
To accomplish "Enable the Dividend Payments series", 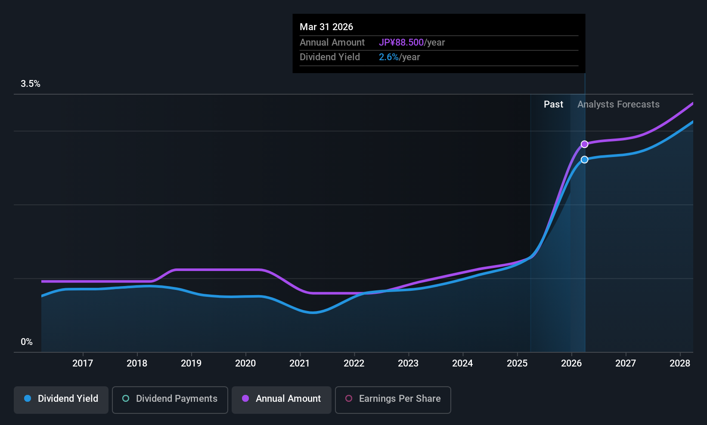I will click(x=170, y=400).
